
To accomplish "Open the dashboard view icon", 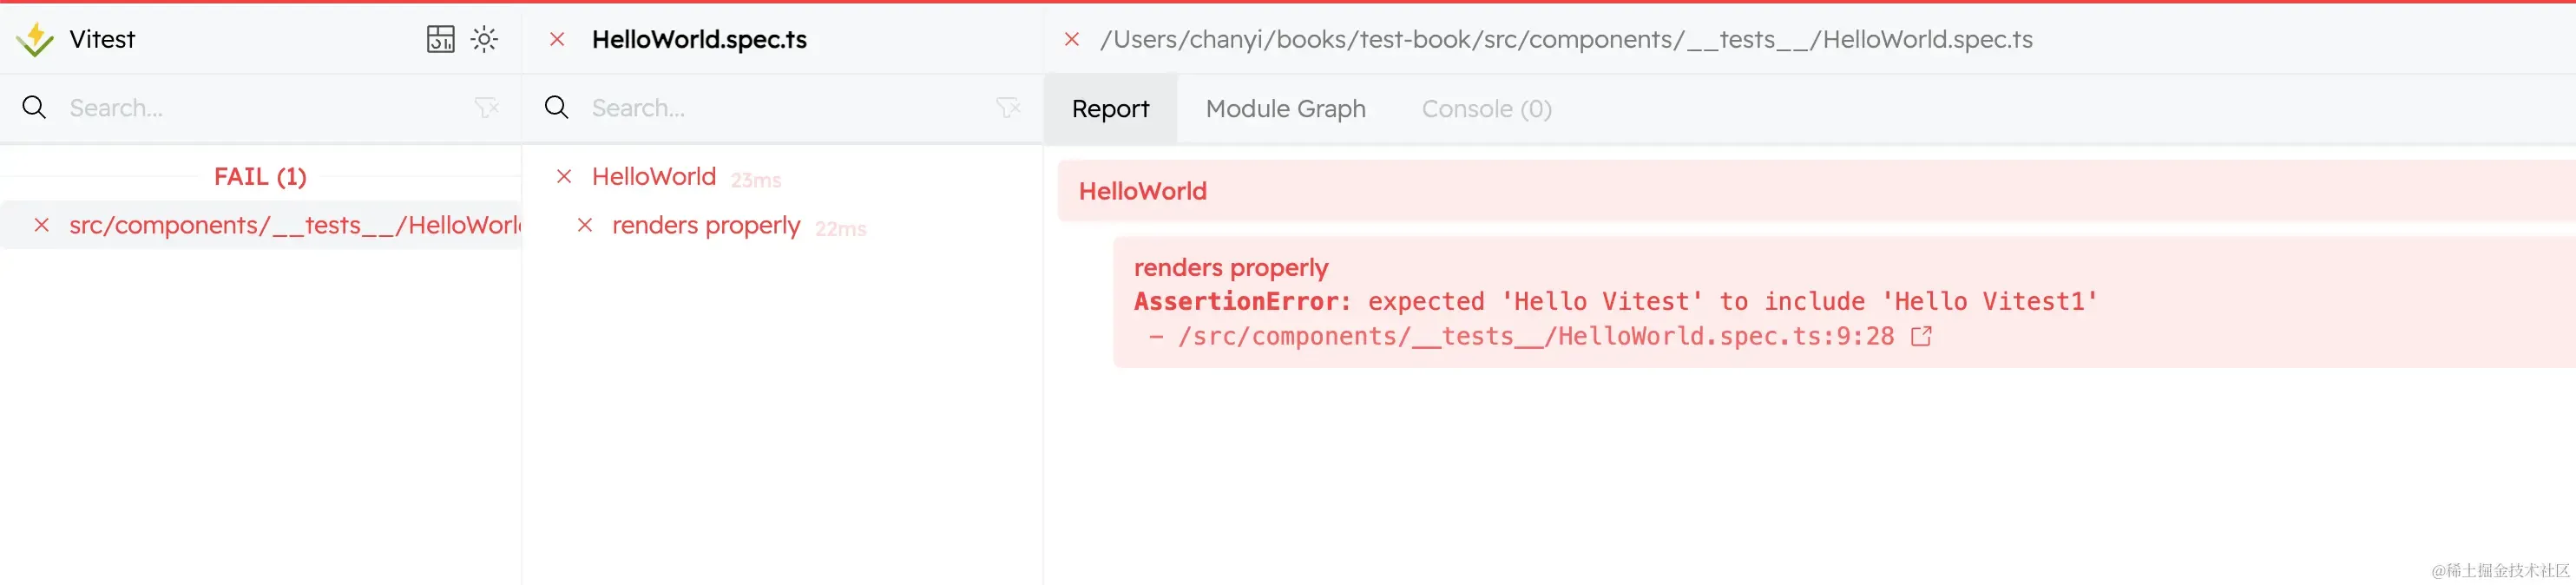I will [441, 39].
